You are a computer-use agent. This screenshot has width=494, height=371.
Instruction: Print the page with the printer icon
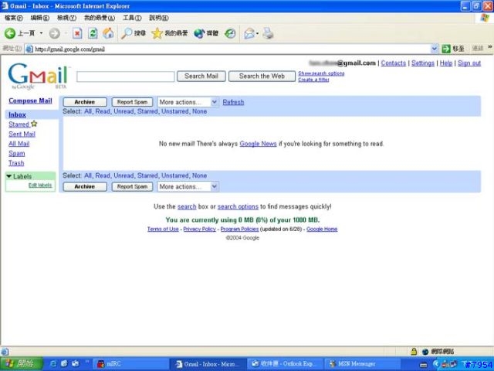tap(268, 33)
